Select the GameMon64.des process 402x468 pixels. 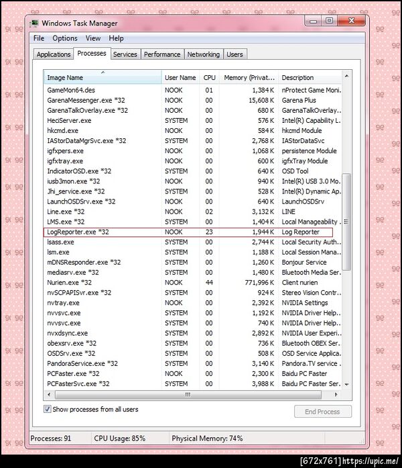(193, 90)
